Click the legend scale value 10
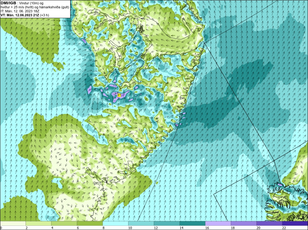Screen dimensions: 308x230 coord(130,228)
